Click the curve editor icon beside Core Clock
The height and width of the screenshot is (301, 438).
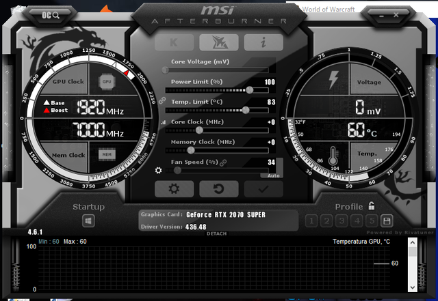click(162, 123)
